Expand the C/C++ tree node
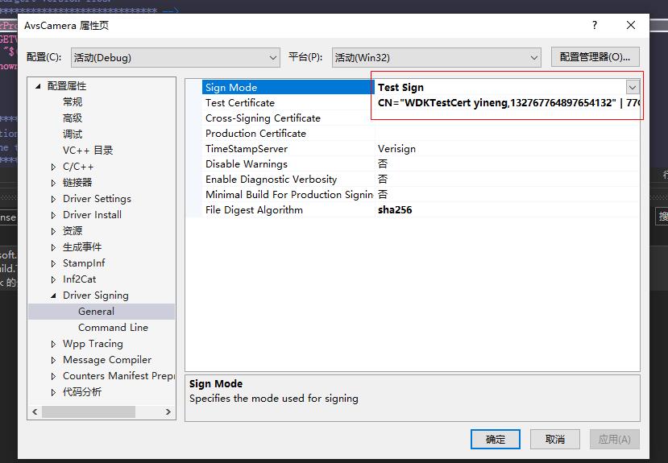This screenshot has height=463, width=668. coord(53,167)
